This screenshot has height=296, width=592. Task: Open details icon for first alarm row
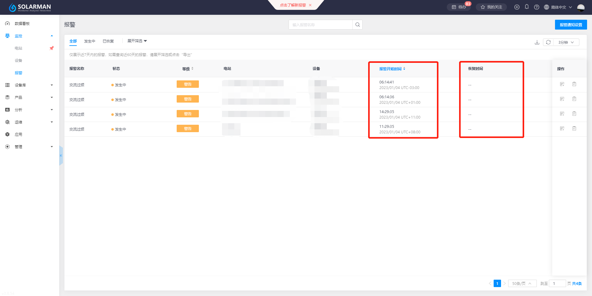(x=562, y=84)
